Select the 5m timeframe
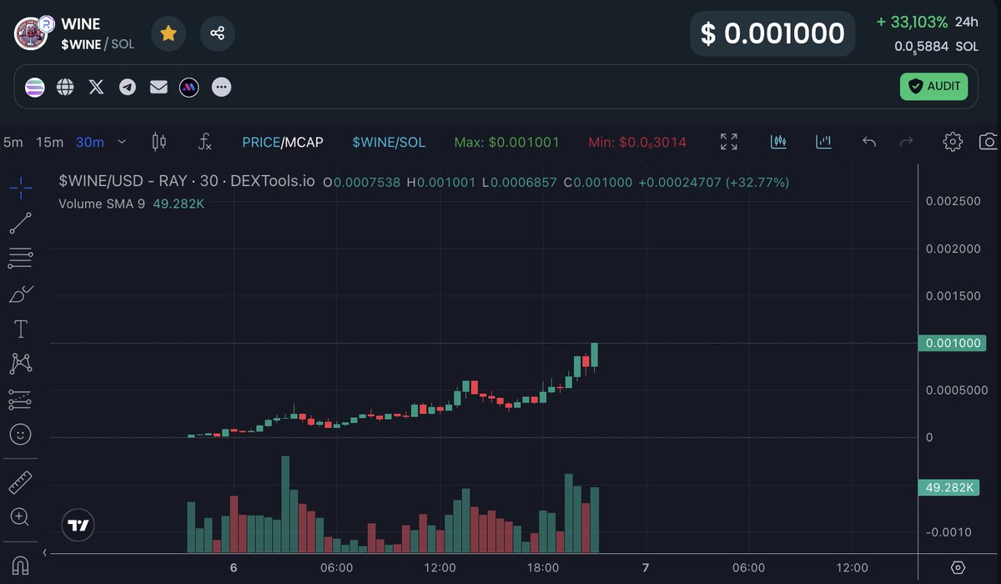 (x=13, y=142)
